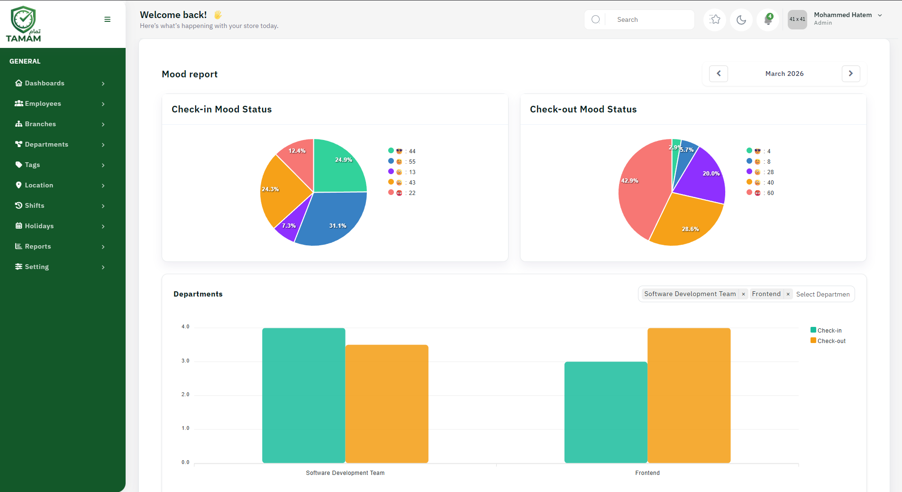
Task: Expand the Departments sidebar chevron
Action: click(103, 145)
